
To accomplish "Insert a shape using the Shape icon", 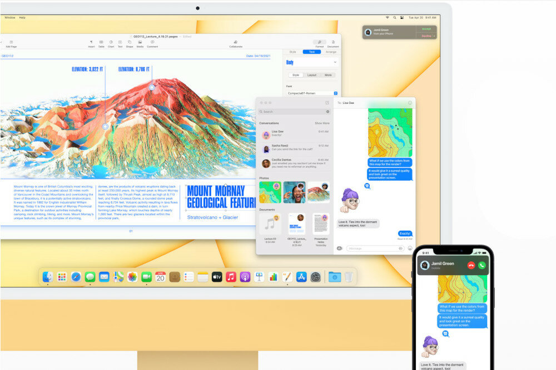I will 130,43.
